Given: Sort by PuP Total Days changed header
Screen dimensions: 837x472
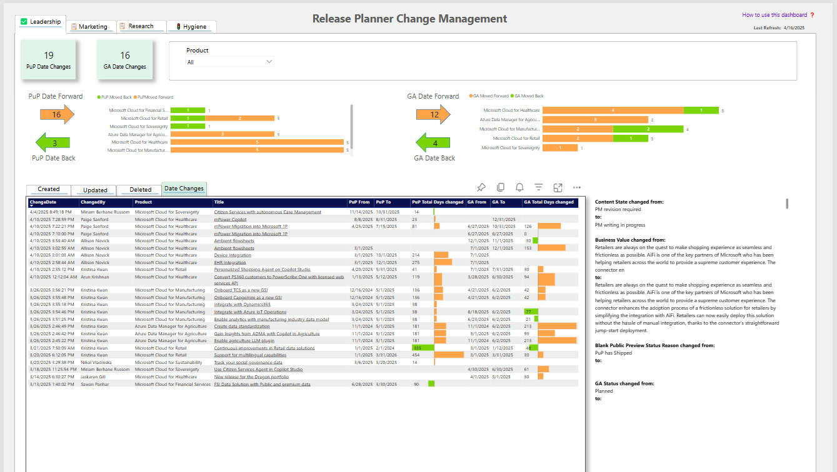Looking at the screenshot, I should coord(438,202).
